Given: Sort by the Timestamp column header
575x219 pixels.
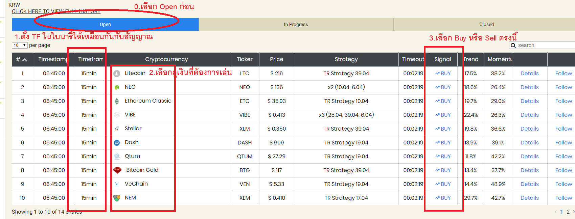Looking at the screenshot, I should (54, 59).
